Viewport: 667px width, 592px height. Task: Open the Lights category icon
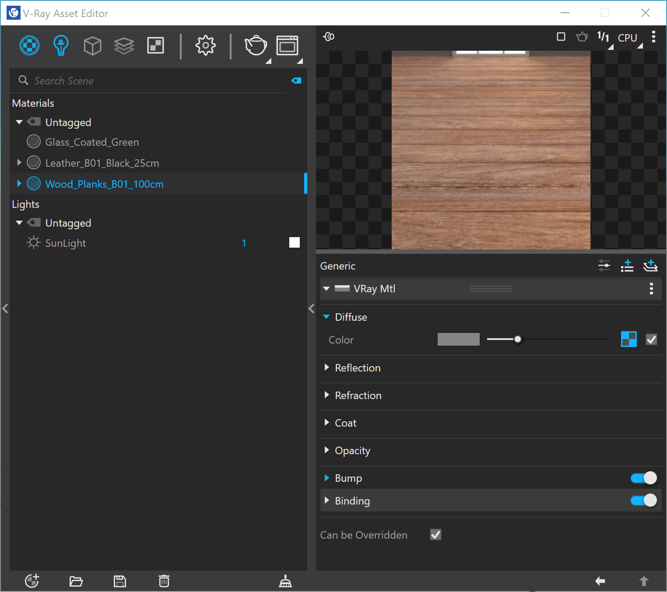(x=61, y=46)
